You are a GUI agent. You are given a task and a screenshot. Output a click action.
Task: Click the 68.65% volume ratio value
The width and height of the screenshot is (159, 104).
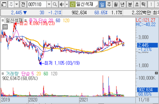point(101,13)
